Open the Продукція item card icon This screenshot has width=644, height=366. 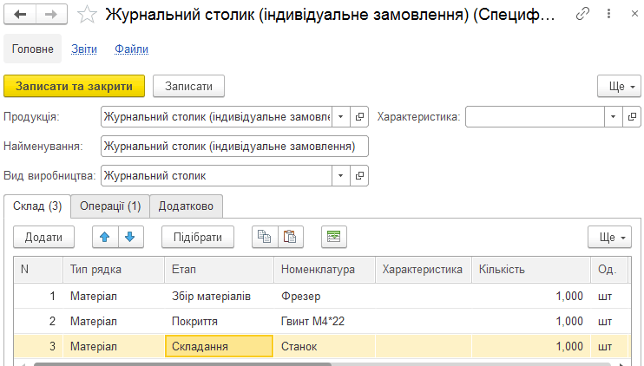359,117
